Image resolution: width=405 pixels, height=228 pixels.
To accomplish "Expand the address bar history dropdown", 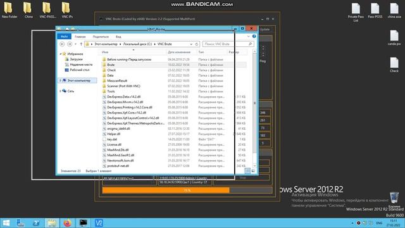I will 191,44.
